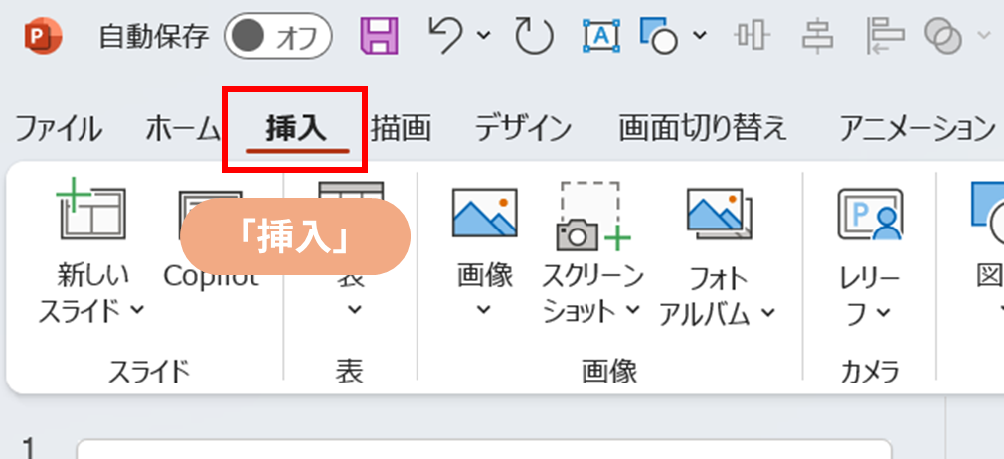Expand the 画像 (Pictures) dropdown
This screenshot has width=1004, height=459.
[x=484, y=310]
